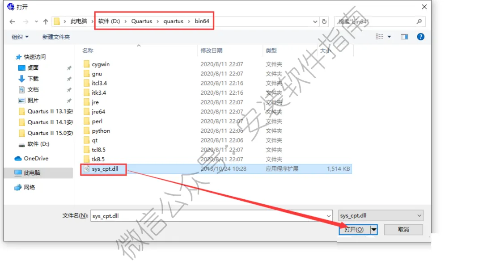Click the search magnifier icon

[x=419, y=21]
